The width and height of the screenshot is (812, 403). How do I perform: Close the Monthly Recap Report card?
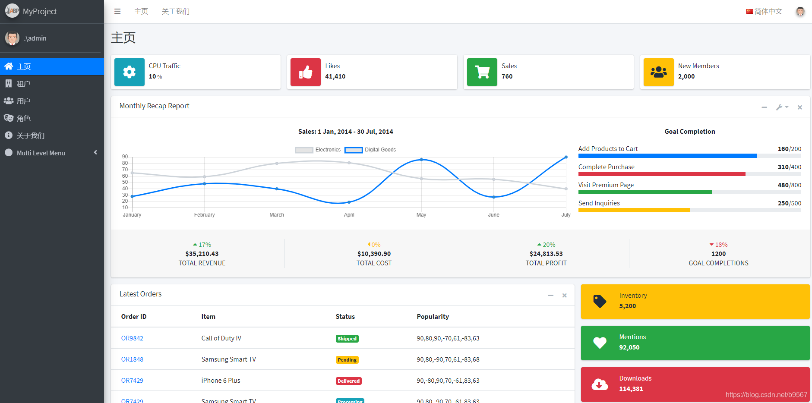pyautogui.click(x=800, y=107)
